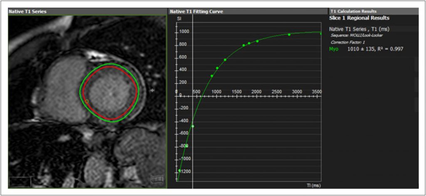Select the small overview box in the image corner

pyautogui.click(x=20, y=181)
